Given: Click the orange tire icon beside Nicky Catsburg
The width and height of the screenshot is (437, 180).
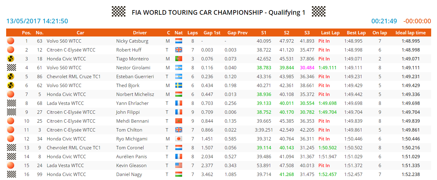Looking at the screenshot, I should click(10, 41).
